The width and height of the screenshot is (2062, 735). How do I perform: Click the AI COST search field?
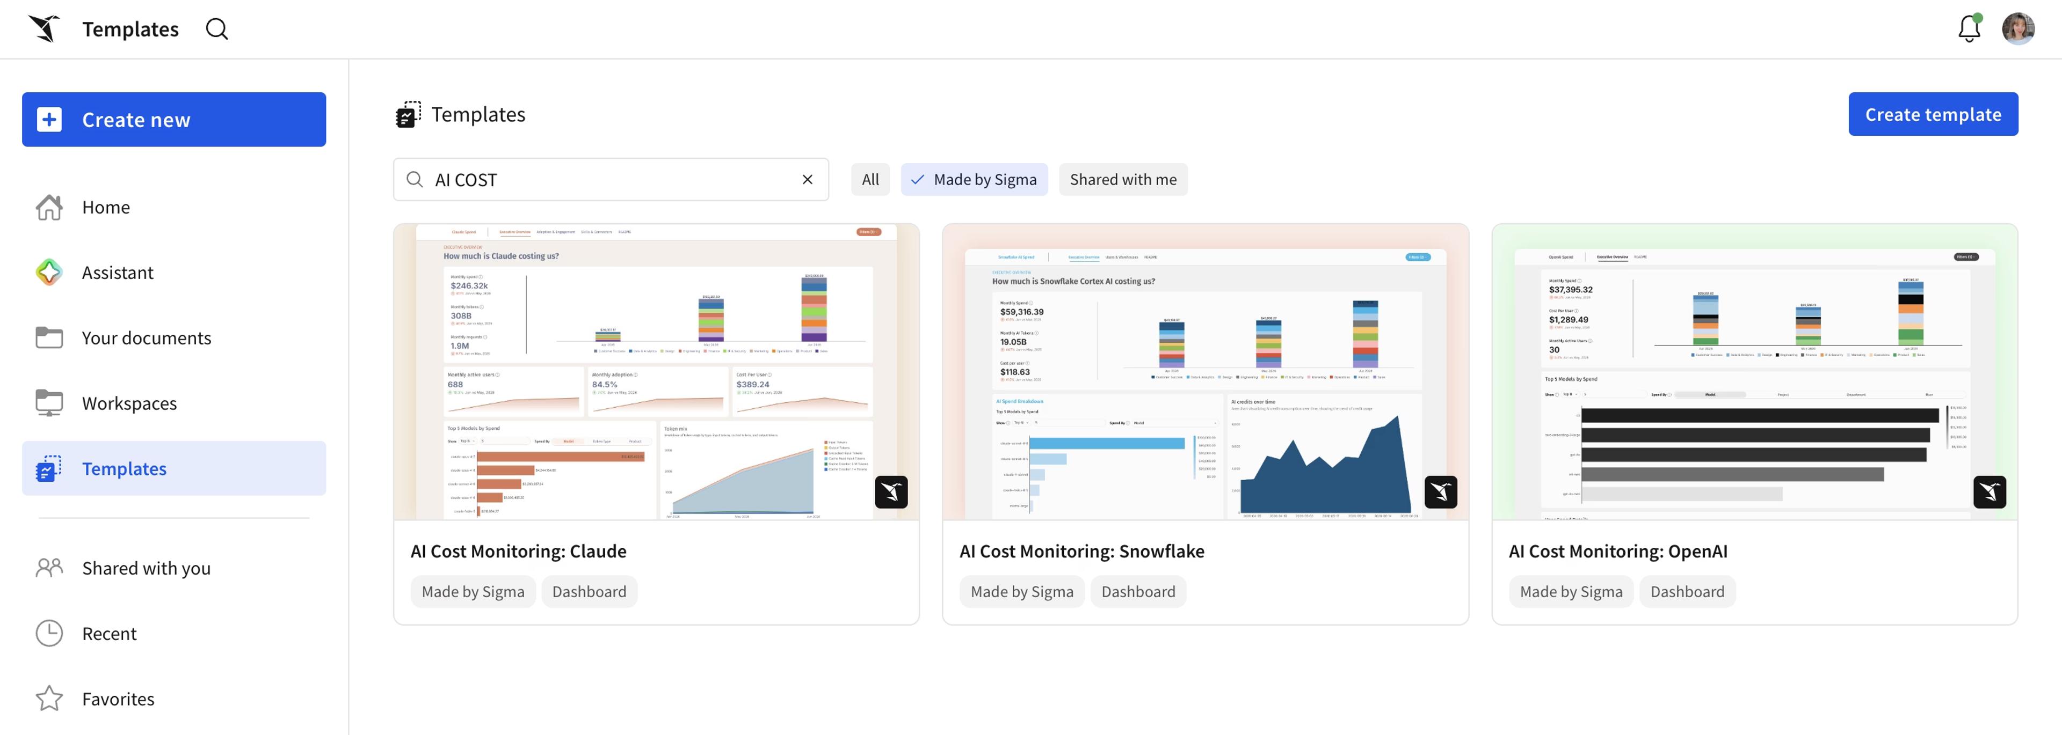tap(611, 179)
